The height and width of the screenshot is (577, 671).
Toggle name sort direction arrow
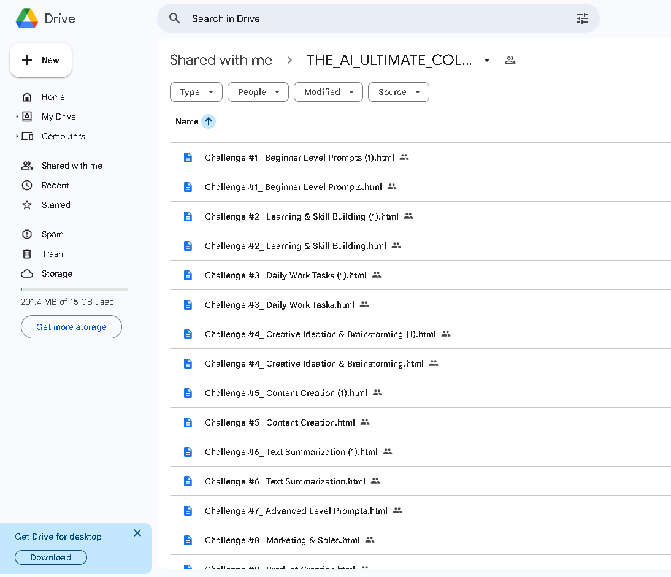click(209, 121)
